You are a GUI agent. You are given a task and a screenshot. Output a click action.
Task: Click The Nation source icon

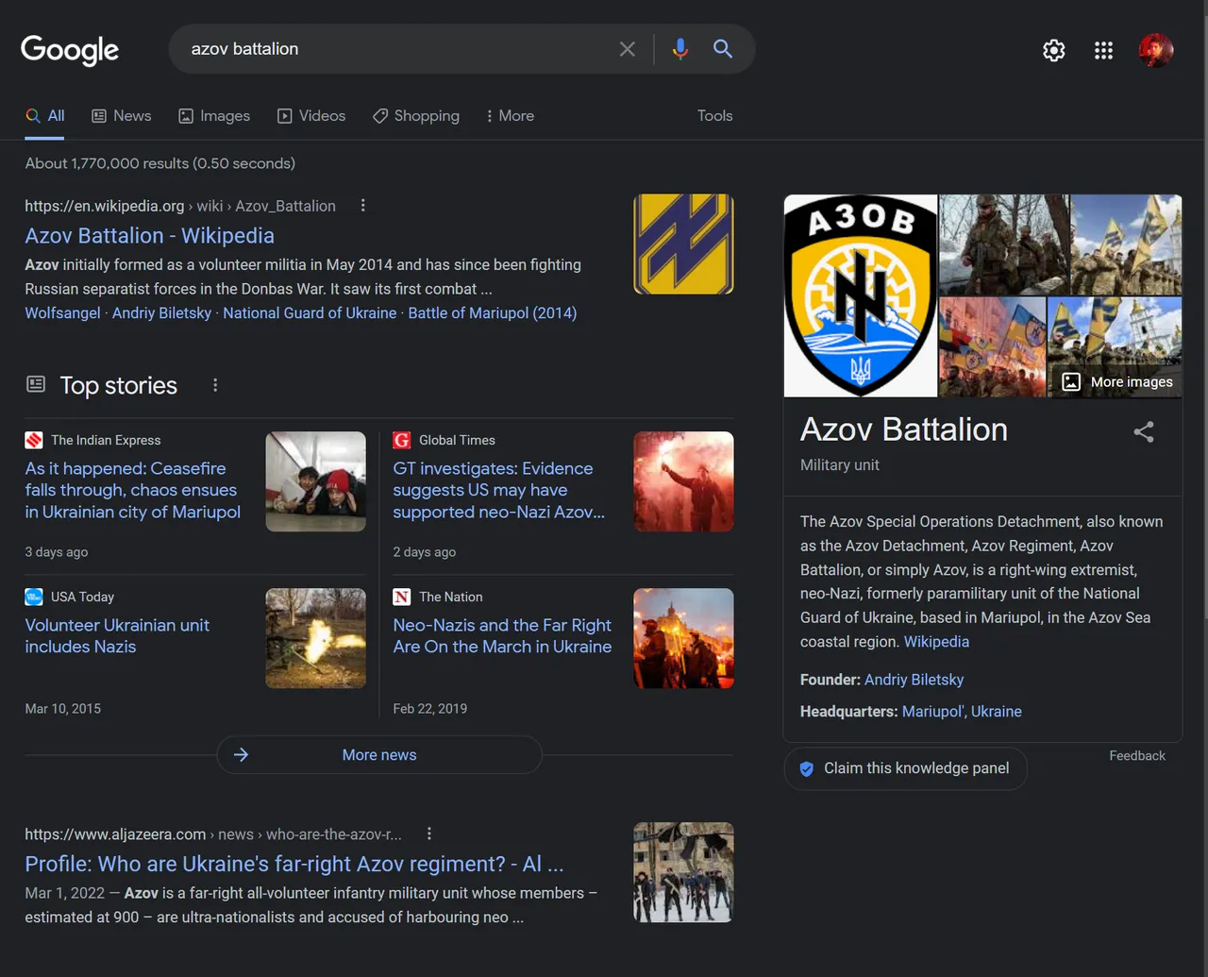click(402, 597)
